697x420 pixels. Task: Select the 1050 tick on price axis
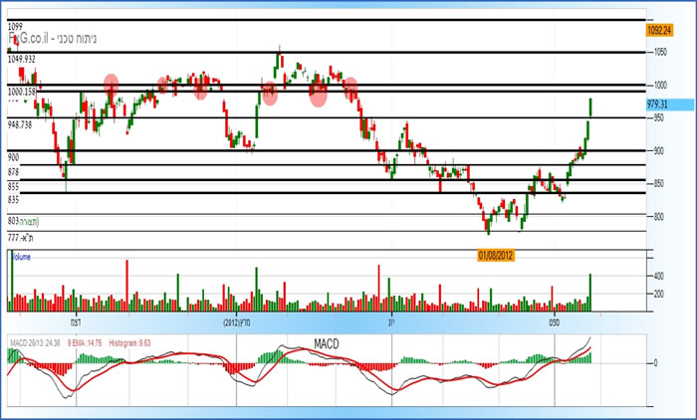(658, 52)
